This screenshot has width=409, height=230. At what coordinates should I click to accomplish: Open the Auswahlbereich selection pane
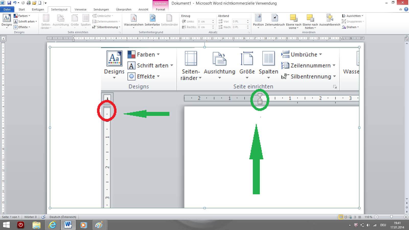330,18
